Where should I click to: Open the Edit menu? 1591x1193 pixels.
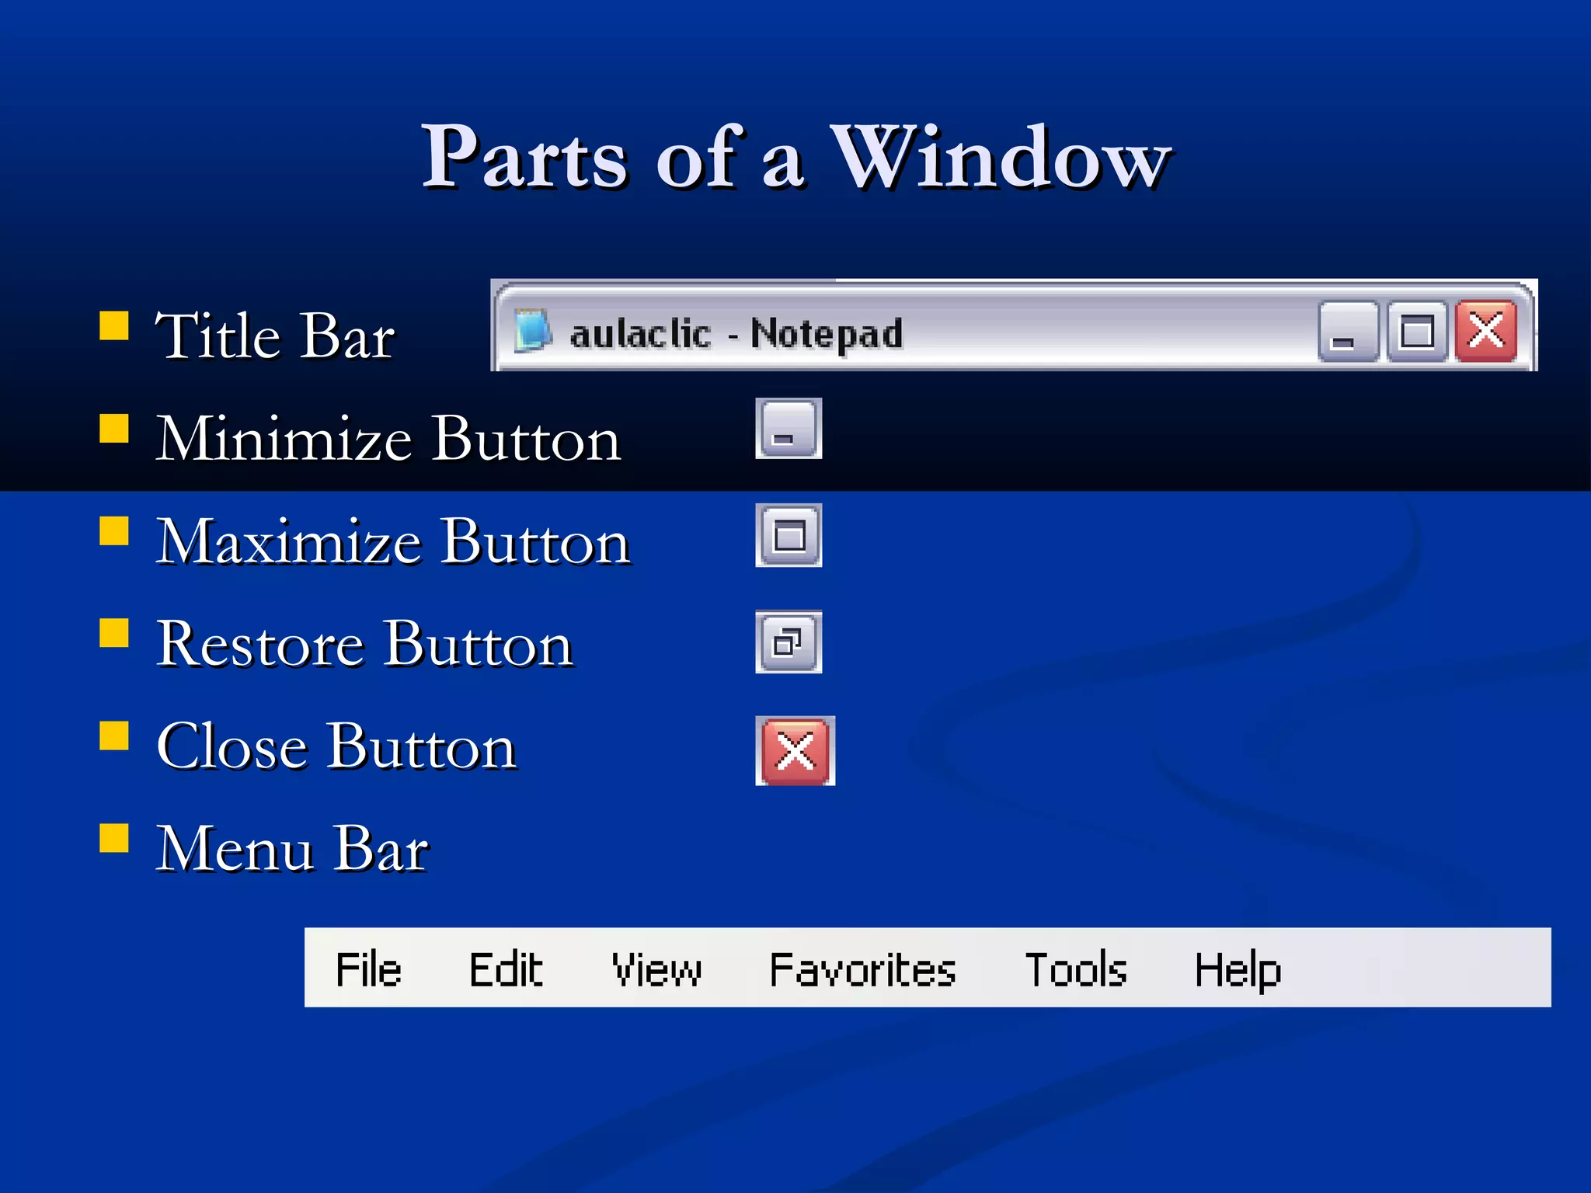point(506,969)
